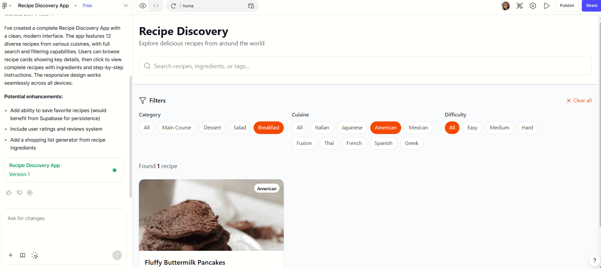601x269 pixels.
Task: Filter by Dessert category
Action: pos(212,128)
